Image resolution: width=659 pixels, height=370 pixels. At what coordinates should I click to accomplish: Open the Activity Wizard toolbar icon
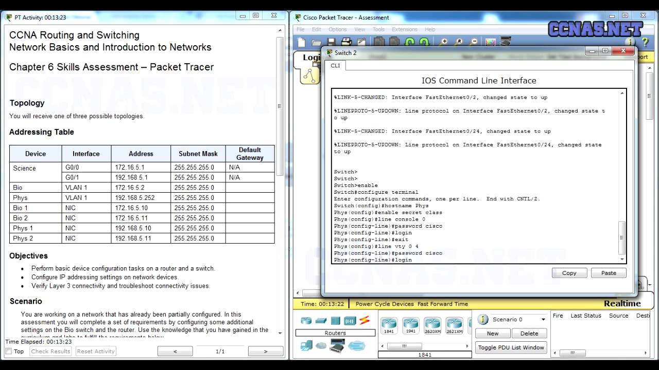pos(361,42)
